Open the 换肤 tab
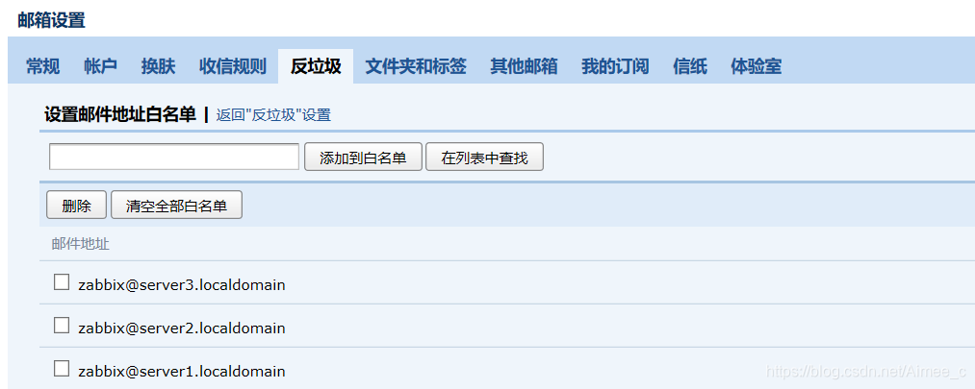This screenshot has height=389, width=975. 158,66
